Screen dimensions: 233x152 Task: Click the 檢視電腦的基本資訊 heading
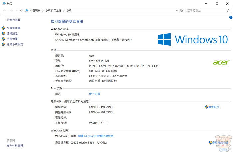(67, 22)
